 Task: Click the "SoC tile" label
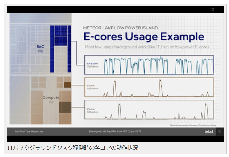(x=41, y=49)
